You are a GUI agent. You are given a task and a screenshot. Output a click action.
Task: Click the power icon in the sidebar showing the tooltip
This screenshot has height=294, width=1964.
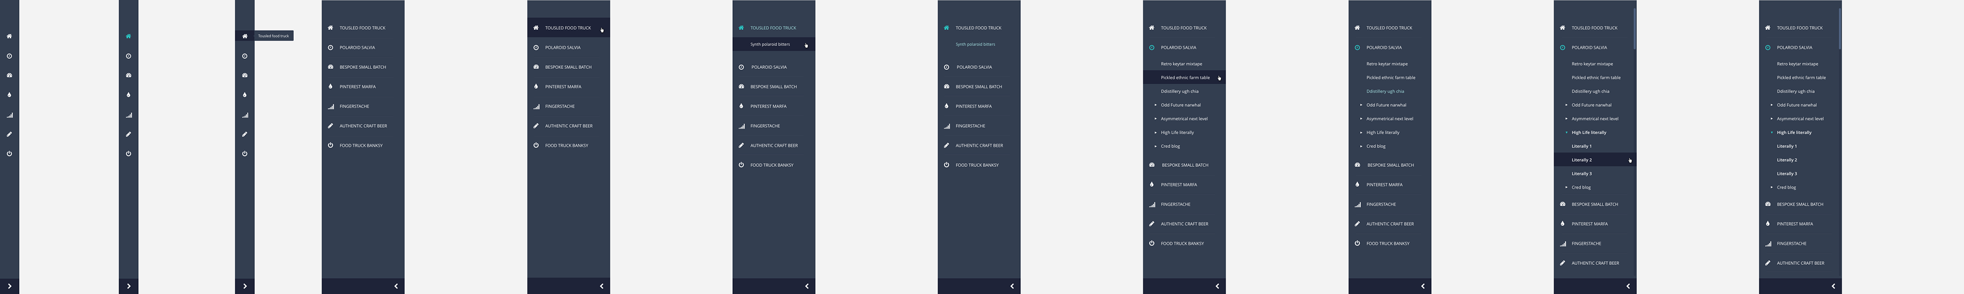[x=245, y=154]
